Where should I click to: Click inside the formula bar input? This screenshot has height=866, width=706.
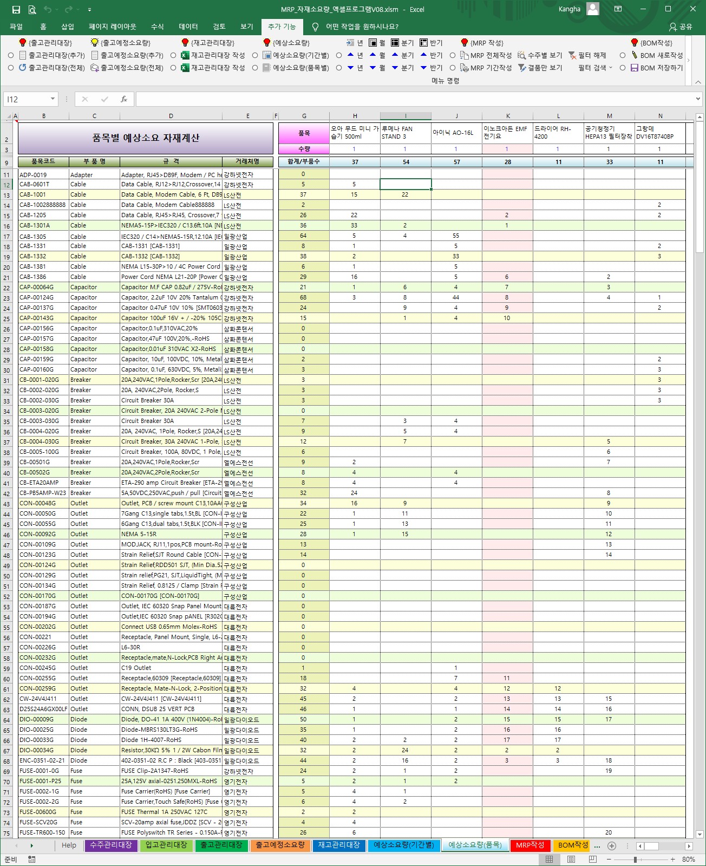coord(415,99)
